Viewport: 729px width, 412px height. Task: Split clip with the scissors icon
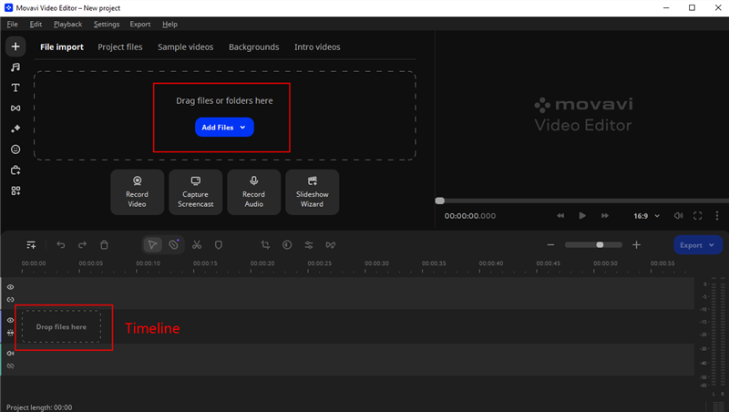pyautogui.click(x=197, y=245)
